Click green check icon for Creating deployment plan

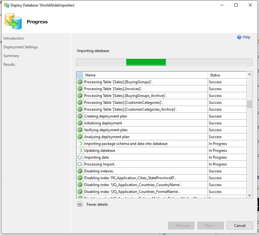click(x=80, y=116)
